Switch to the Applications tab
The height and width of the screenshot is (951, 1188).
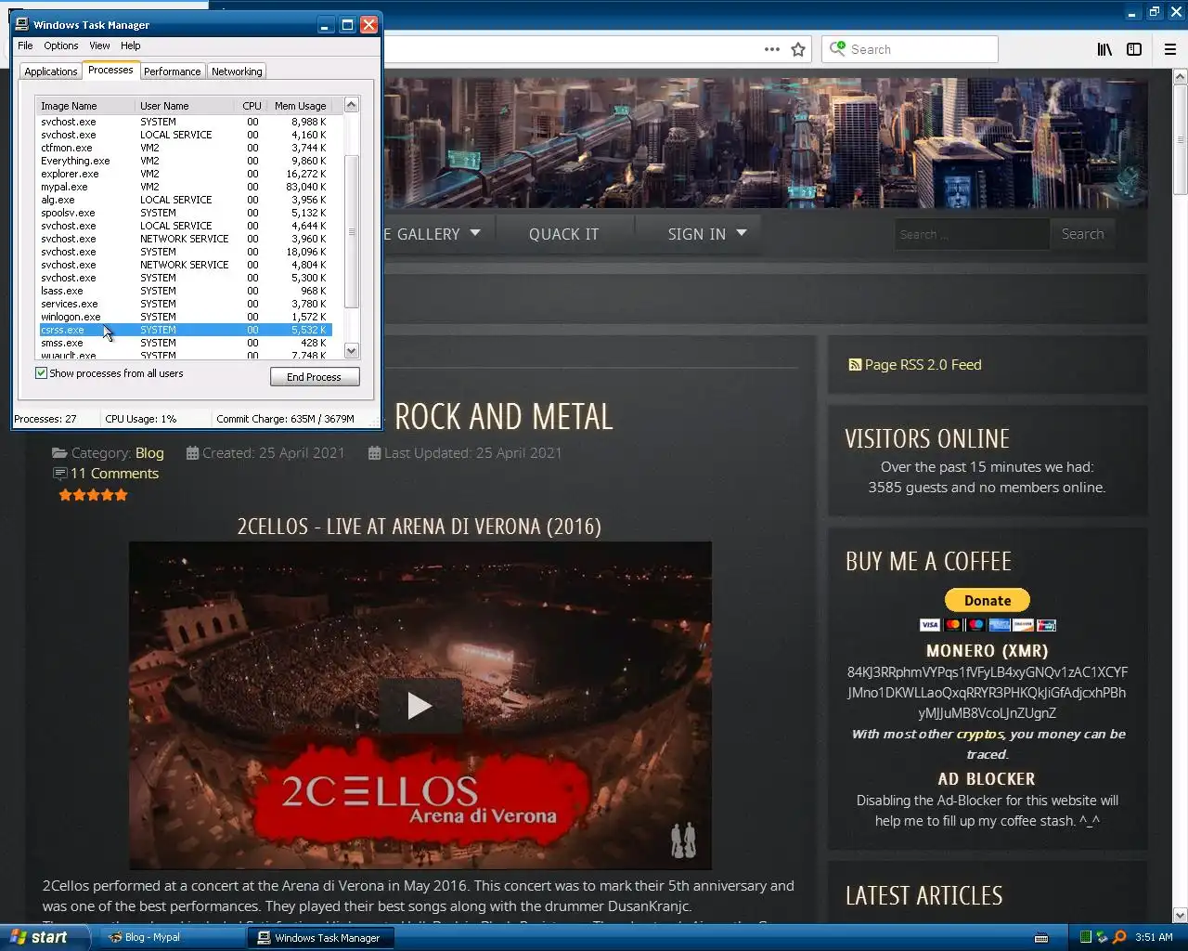click(x=51, y=72)
